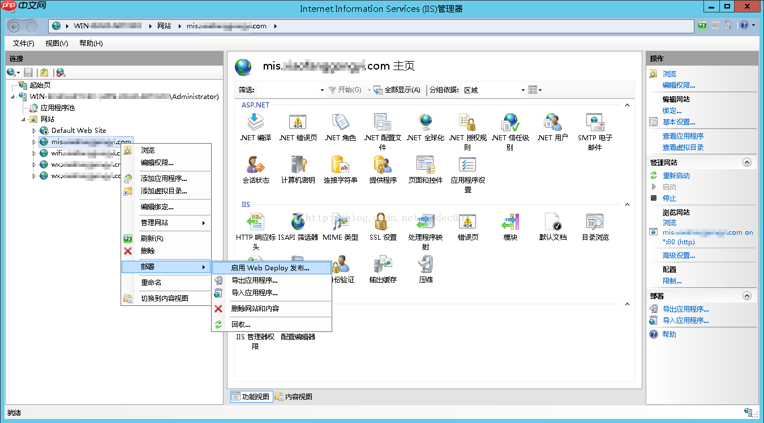Open the 连接字符串 icon

[340, 166]
